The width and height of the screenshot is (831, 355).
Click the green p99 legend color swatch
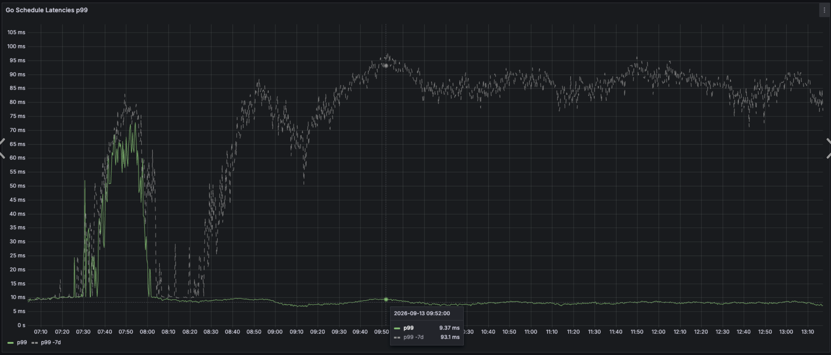point(10,343)
